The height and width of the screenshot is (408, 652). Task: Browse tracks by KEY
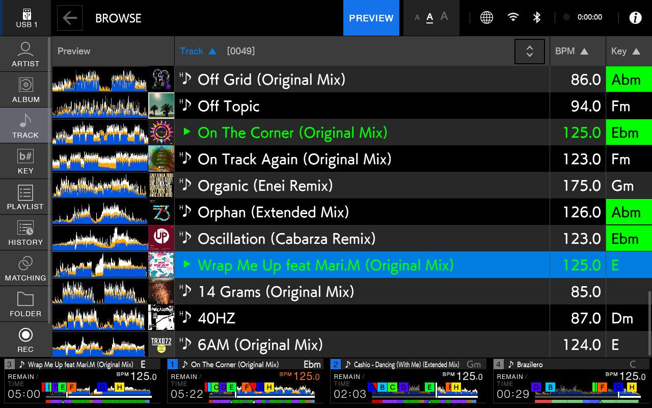click(x=25, y=161)
